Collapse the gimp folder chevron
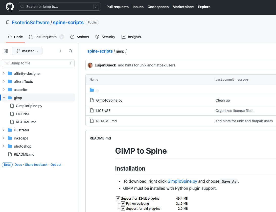The width and height of the screenshot is (276, 212). (x=4, y=98)
